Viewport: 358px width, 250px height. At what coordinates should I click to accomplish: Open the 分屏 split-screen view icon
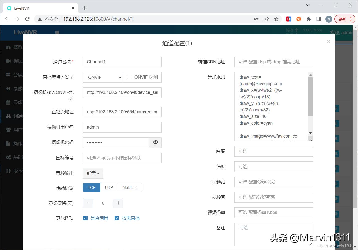(8, 75)
